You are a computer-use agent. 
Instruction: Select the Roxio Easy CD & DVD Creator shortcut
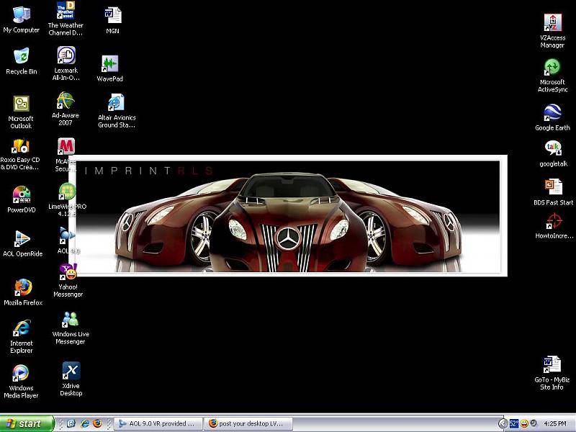coord(20,154)
